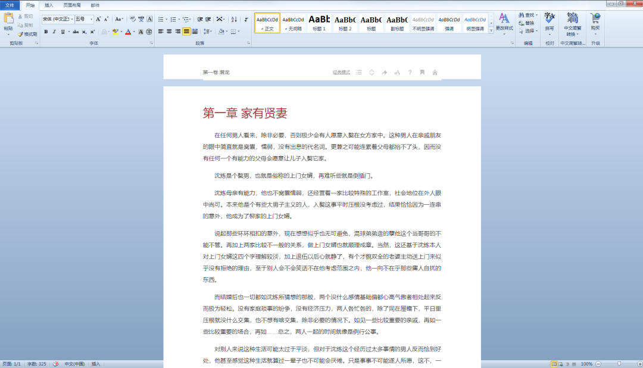
Task: Apply the 标题 1 heading style
Action: tap(319, 23)
